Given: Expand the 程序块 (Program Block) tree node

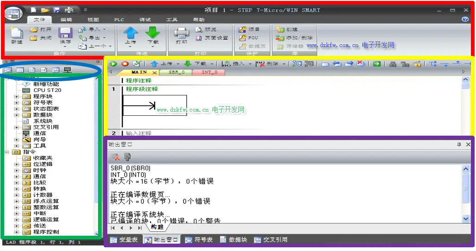Looking at the screenshot, I should click(17, 96).
